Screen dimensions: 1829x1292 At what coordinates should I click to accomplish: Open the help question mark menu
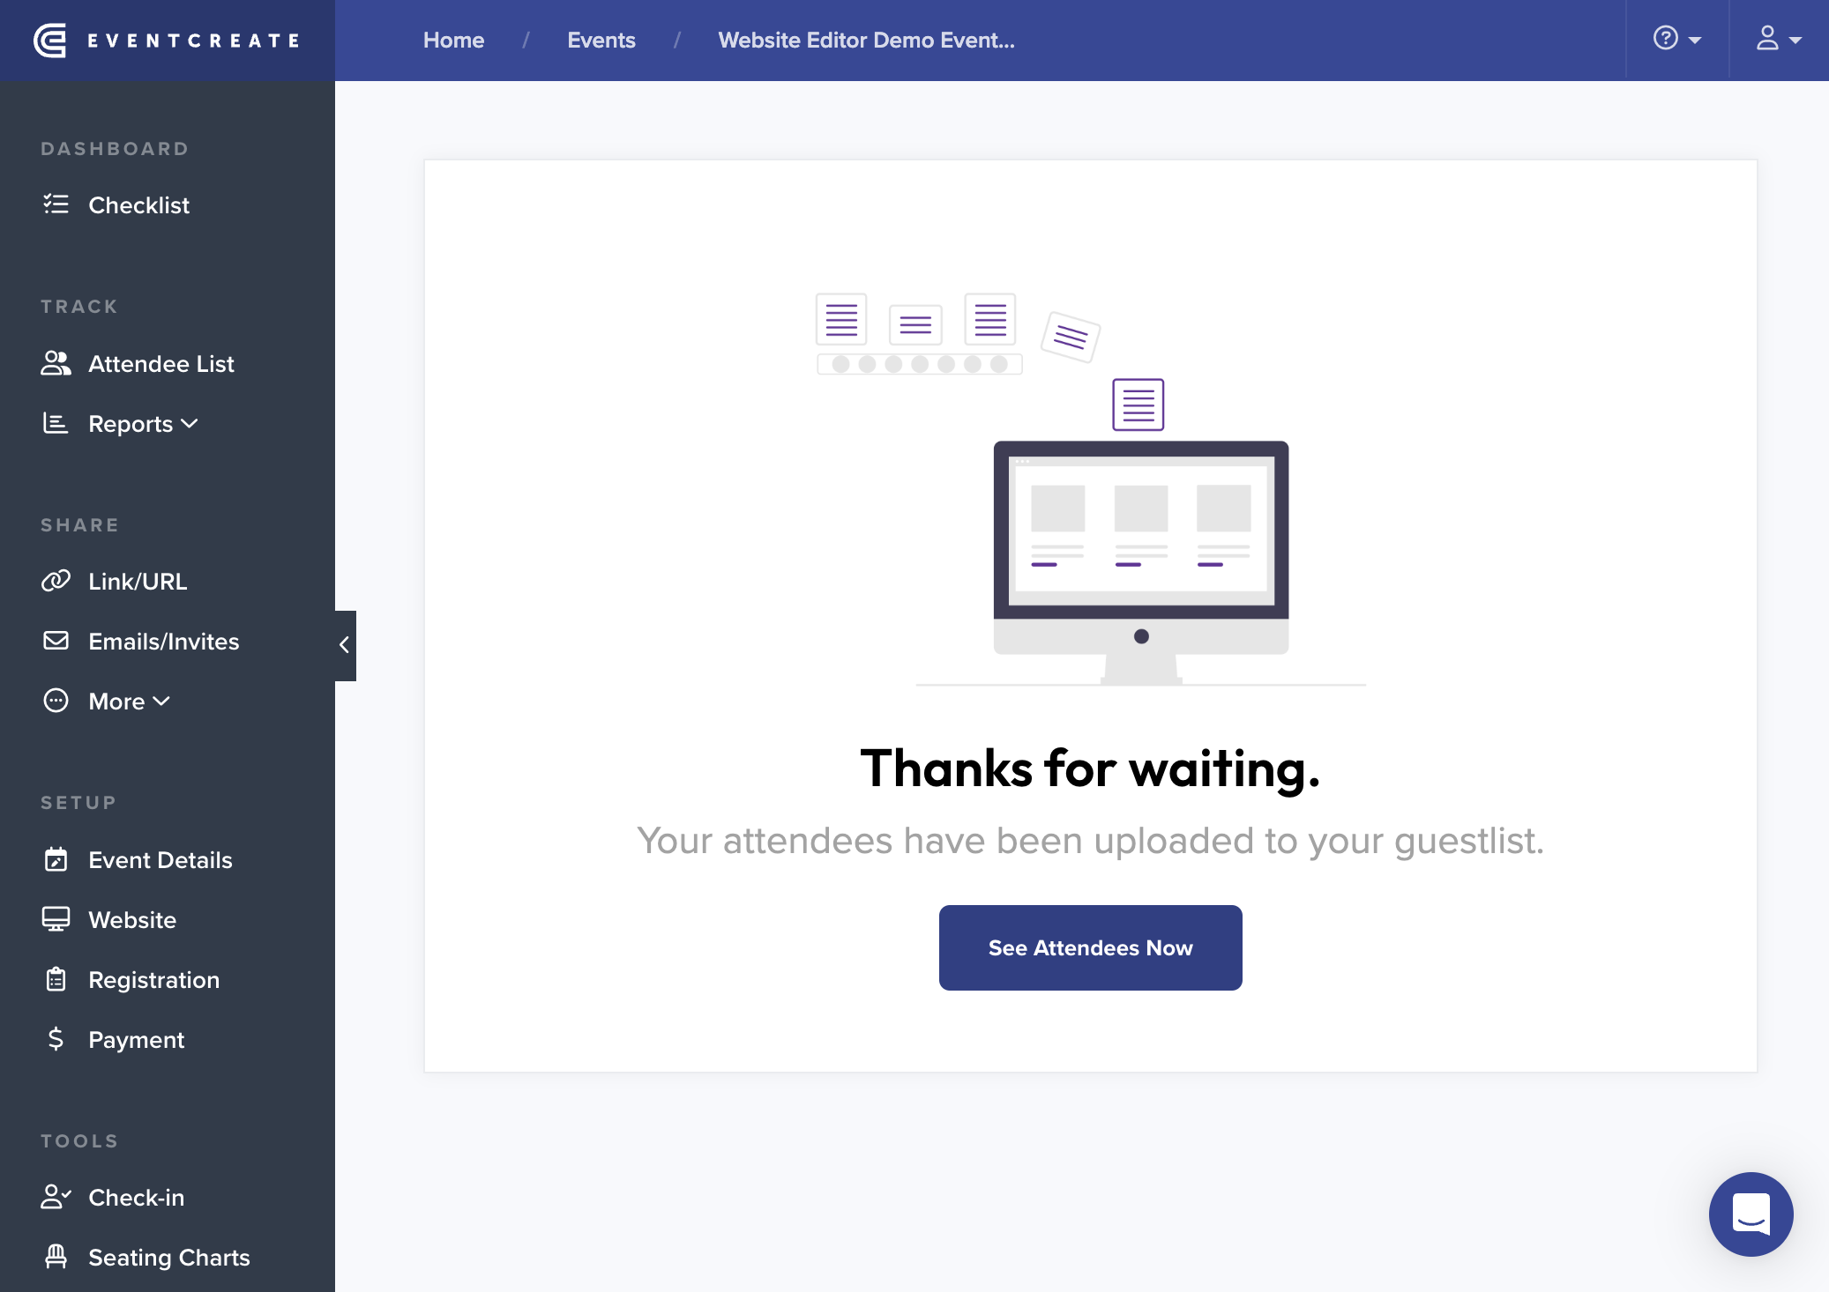[1676, 39]
